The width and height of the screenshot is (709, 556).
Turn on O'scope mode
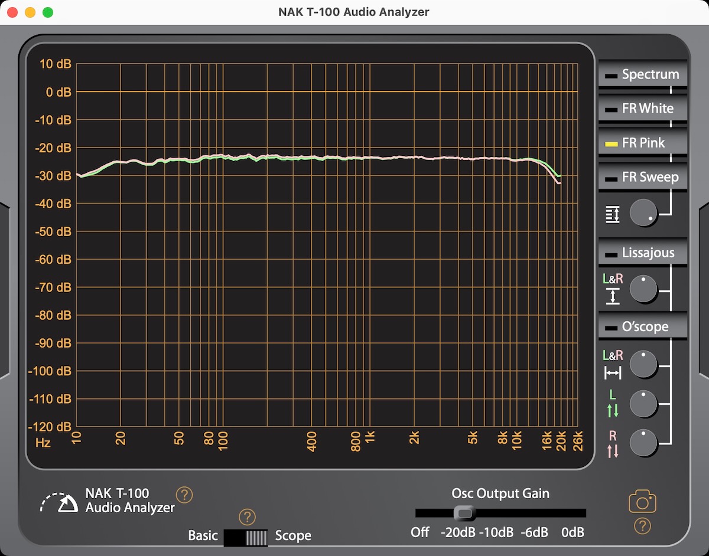tap(643, 326)
